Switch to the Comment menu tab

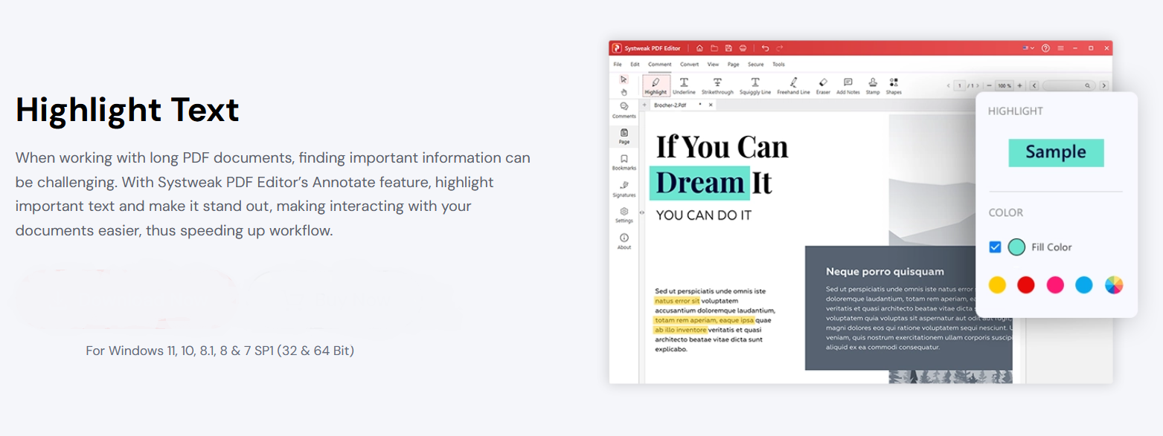point(659,65)
